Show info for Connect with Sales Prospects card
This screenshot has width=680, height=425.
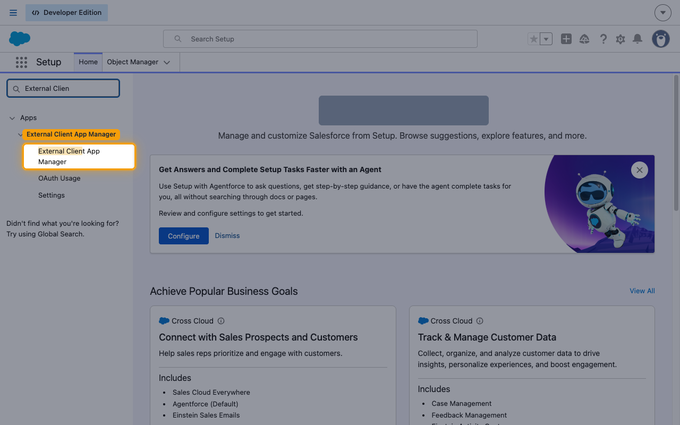221,321
